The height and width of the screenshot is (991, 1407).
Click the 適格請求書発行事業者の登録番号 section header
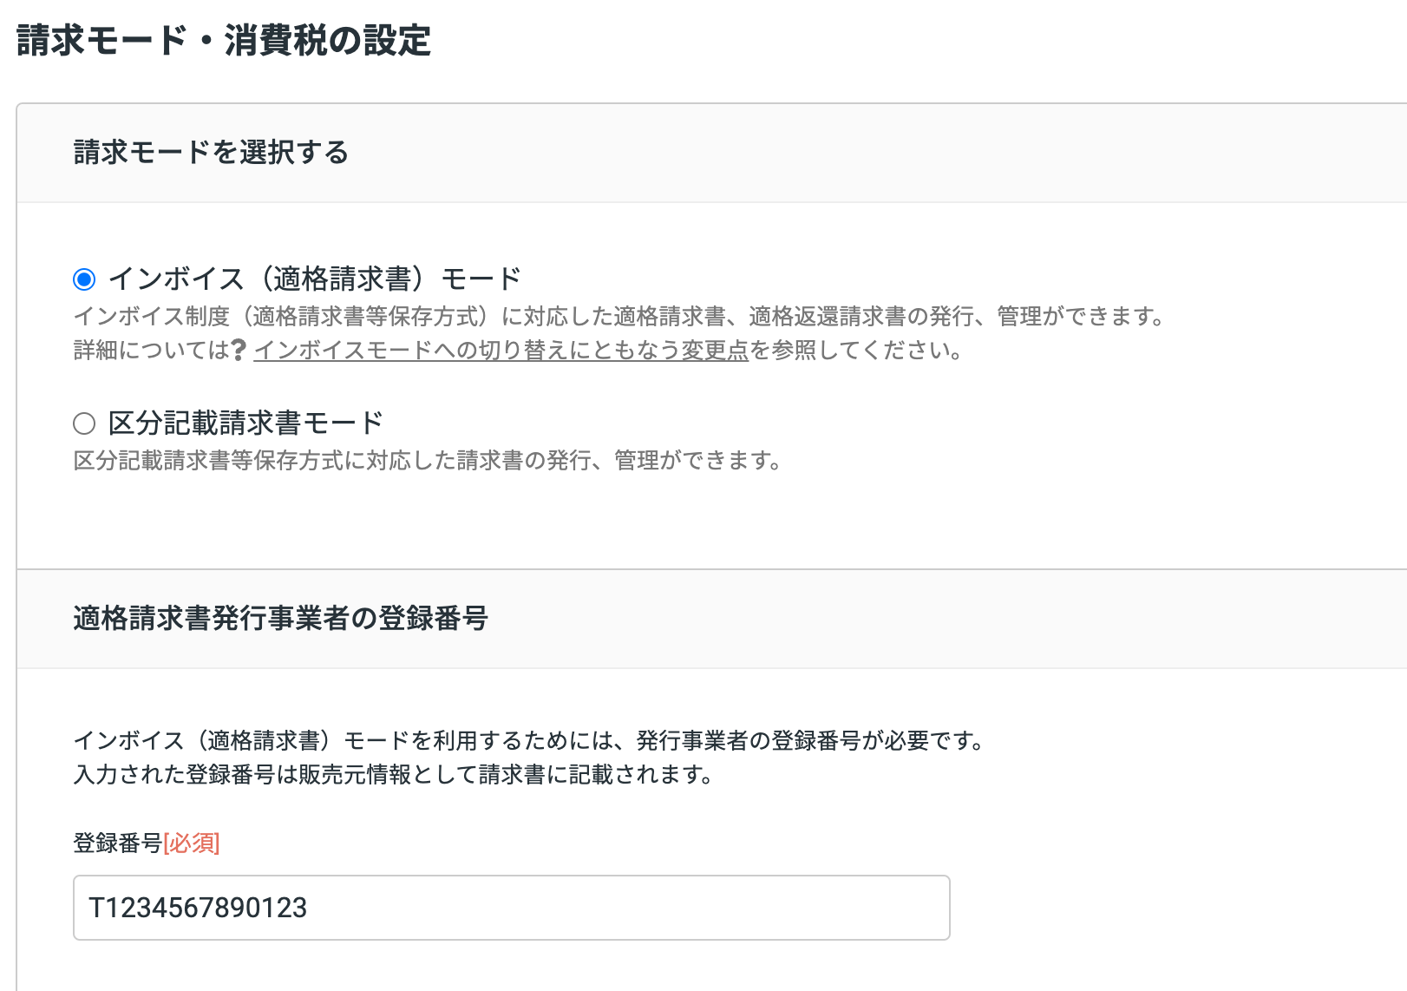tap(280, 619)
